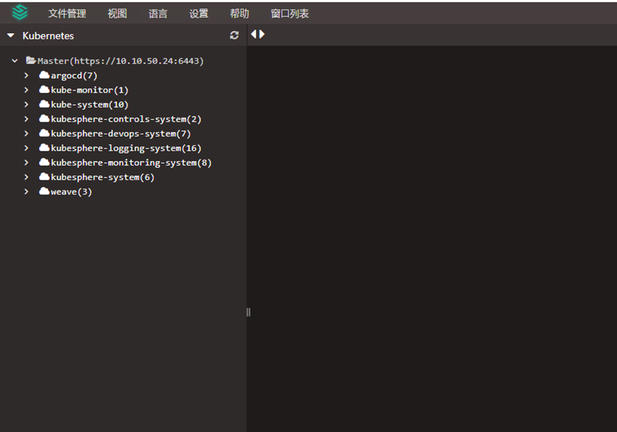Image resolution: width=617 pixels, height=432 pixels.
Task: Expand the weave(3) namespace chevron
Action: point(27,192)
